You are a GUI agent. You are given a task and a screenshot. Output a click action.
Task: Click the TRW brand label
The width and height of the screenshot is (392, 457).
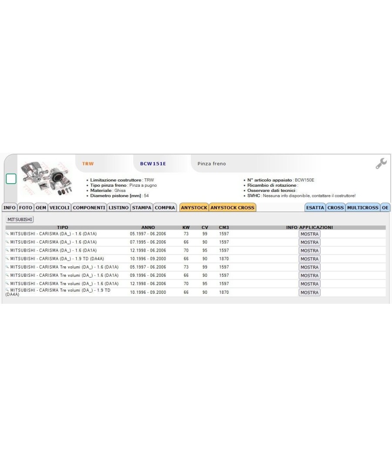tap(88, 164)
